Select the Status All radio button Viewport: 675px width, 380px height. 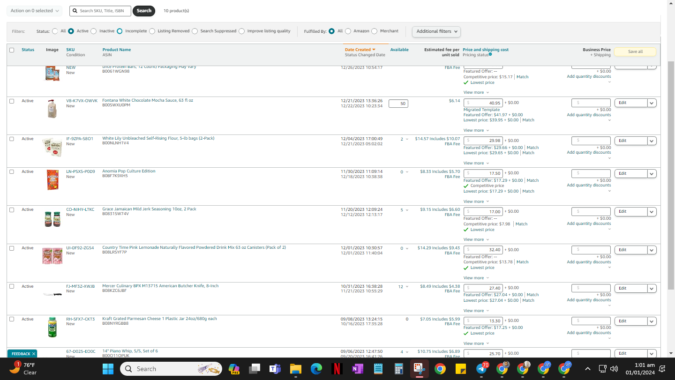point(55,31)
